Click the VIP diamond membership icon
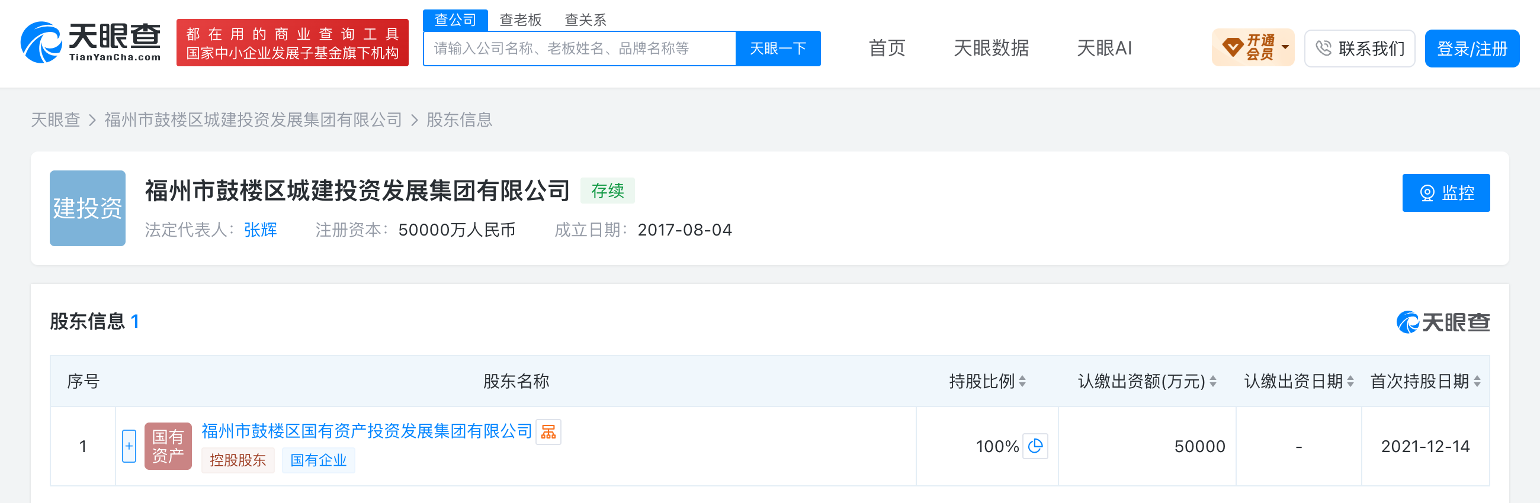1540x503 pixels. click(x=1232, y=48)
